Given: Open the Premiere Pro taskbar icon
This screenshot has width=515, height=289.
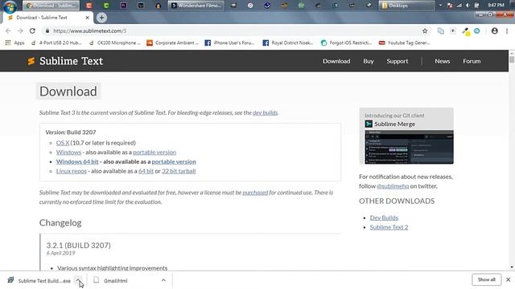Looking at the screenshot, I should coord(123,6).
